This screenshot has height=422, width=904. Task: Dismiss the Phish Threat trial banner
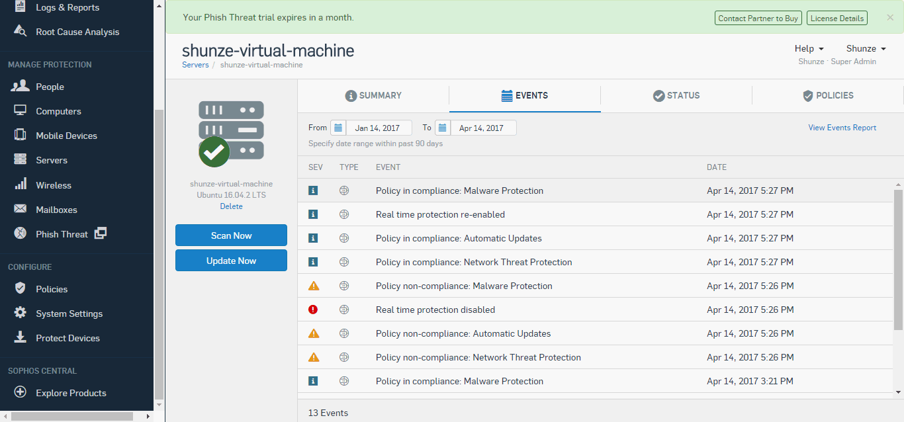point(890,18)
